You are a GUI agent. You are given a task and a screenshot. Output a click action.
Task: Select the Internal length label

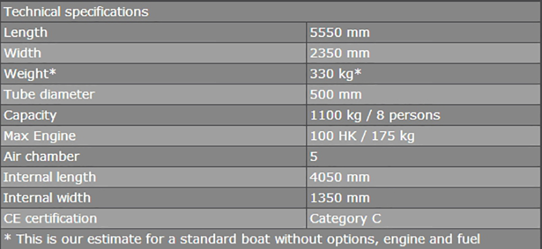point(50,177)
